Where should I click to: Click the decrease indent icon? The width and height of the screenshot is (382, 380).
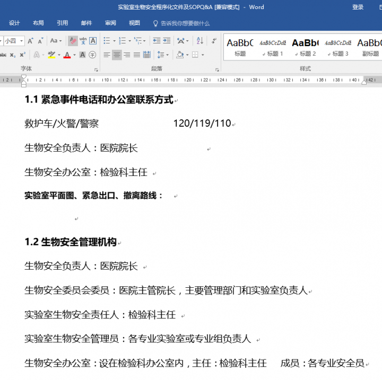click(156, 41)
